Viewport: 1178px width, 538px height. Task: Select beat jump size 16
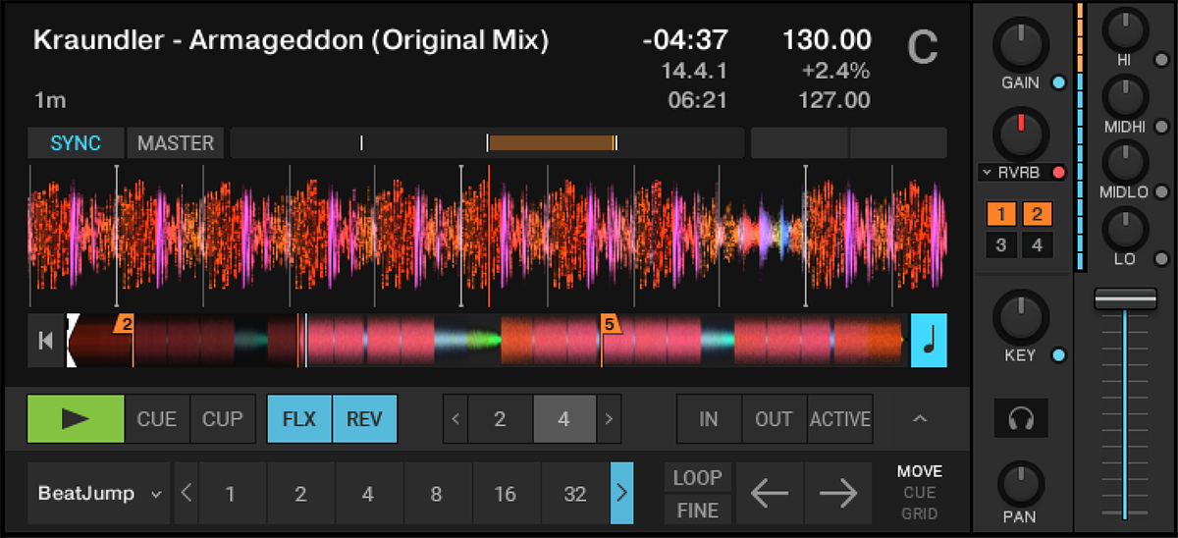506,493
